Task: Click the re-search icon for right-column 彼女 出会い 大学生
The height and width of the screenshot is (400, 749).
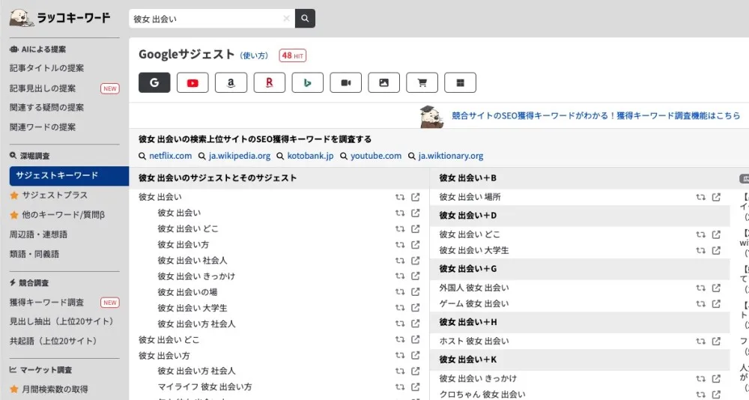Action: point(701,250)
